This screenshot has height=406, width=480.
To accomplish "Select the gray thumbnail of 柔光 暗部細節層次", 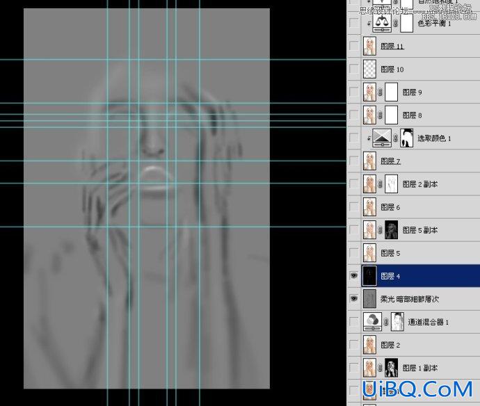I will click(369, 299).
